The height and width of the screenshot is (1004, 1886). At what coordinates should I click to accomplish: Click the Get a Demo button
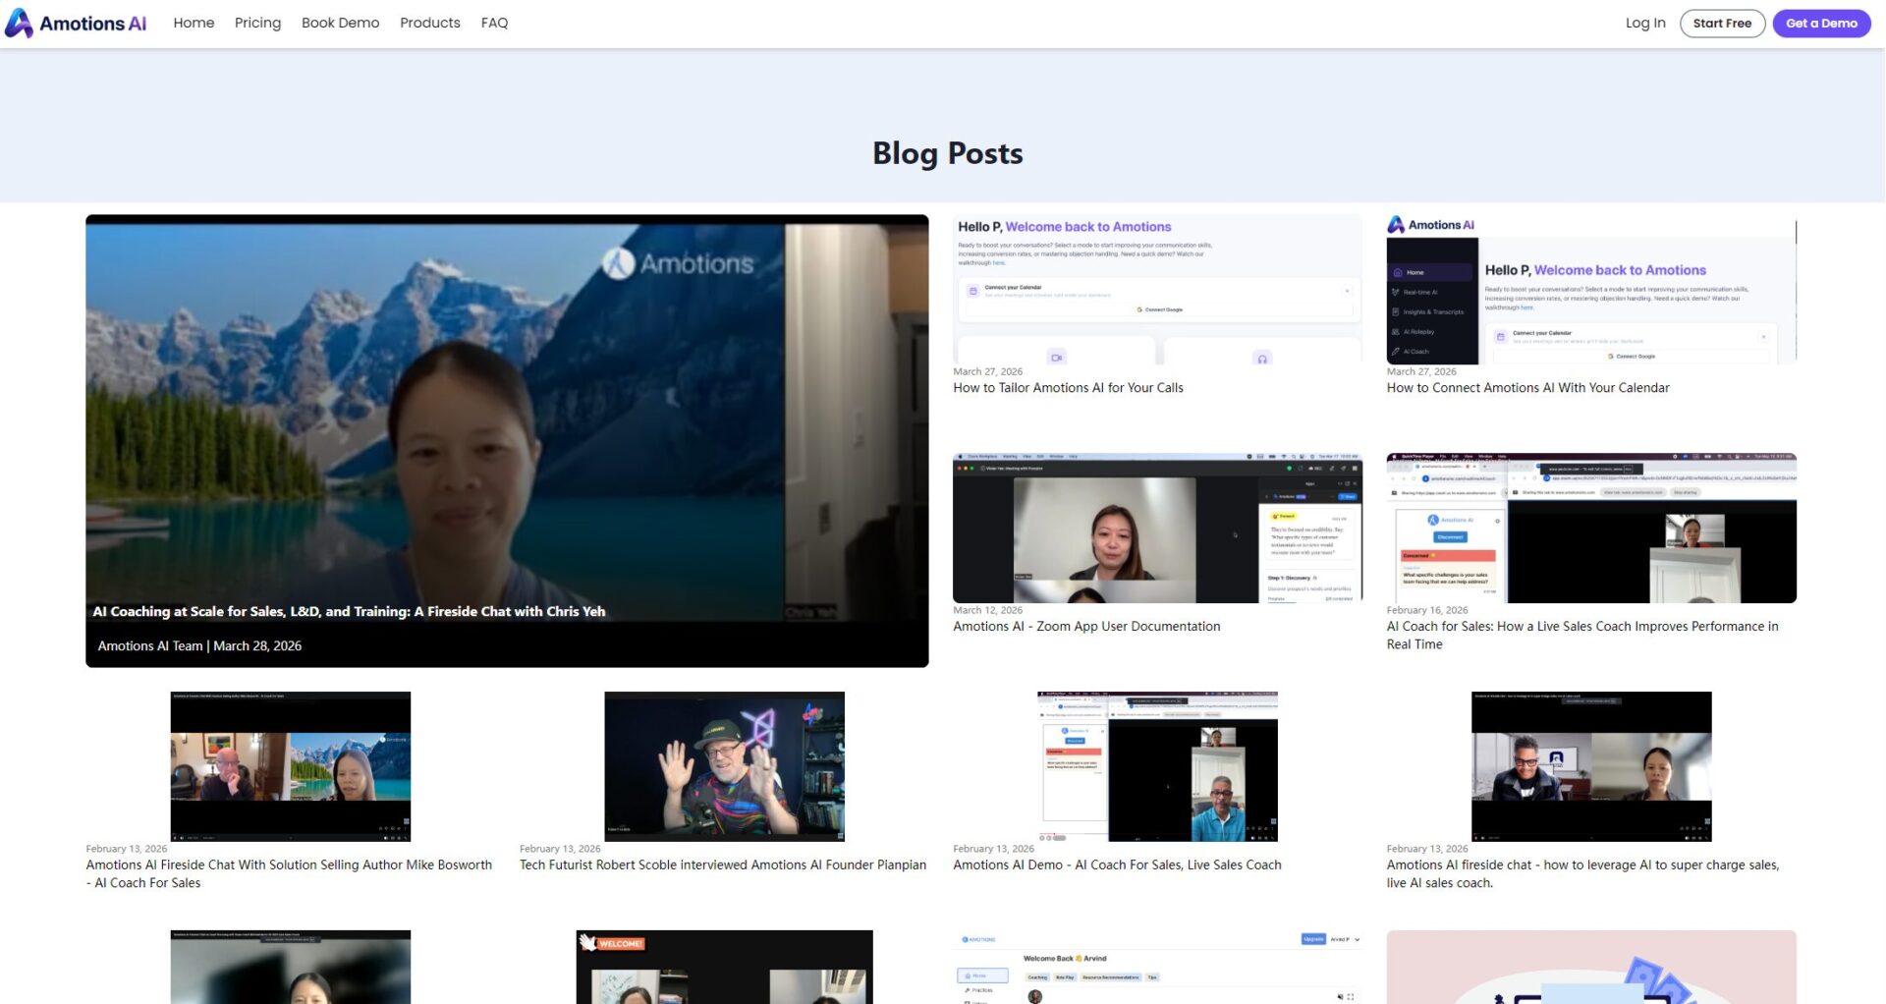pyautogui.click(x=1821, y=23)
